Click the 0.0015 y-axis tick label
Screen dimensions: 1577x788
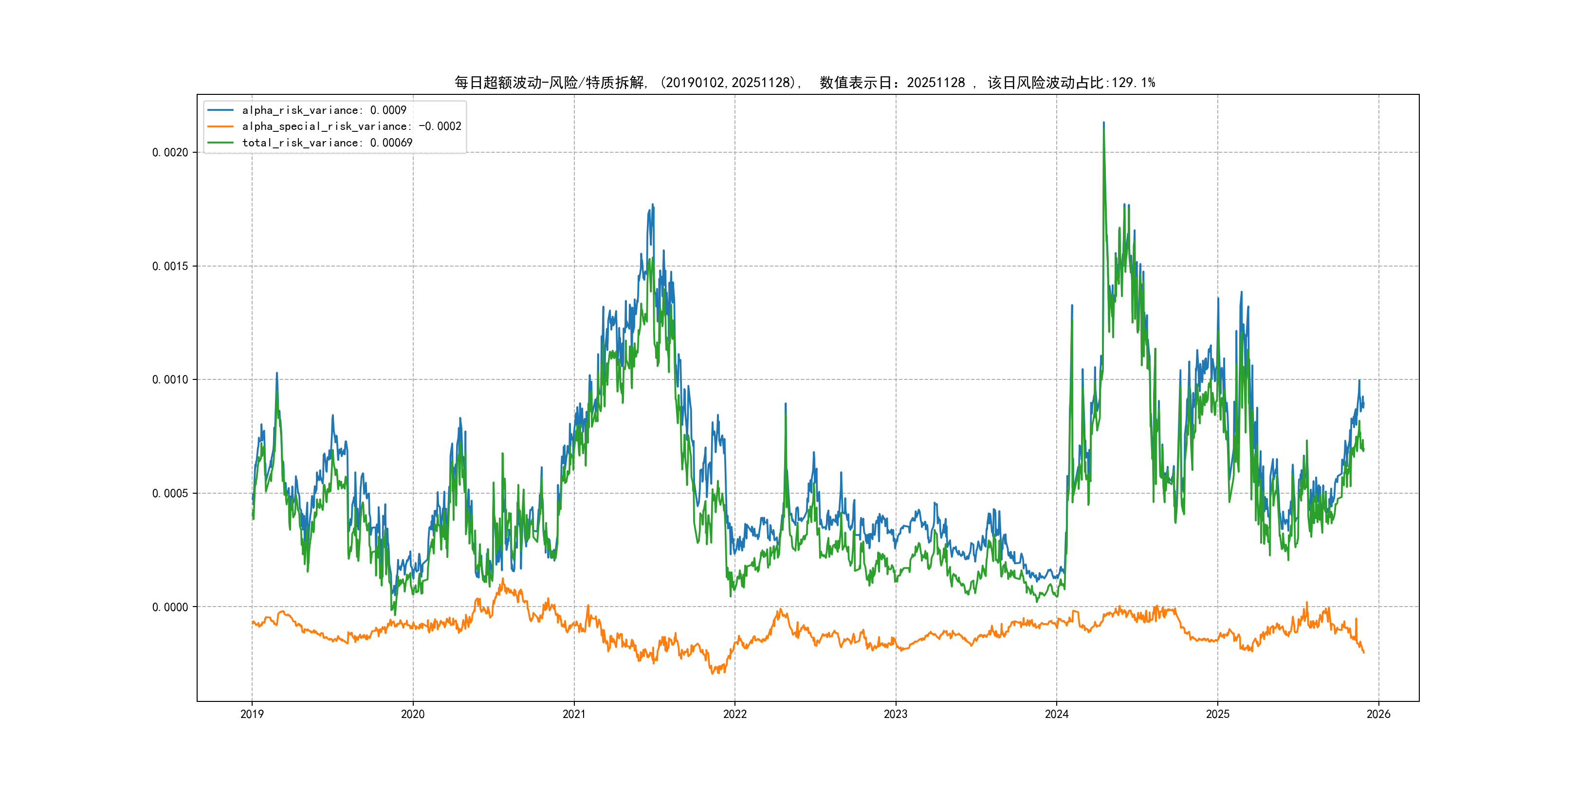170,266
